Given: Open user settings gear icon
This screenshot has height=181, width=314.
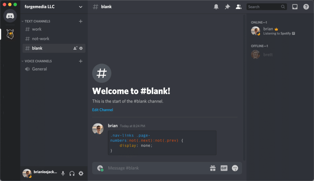Looking at the screenshot, I should (81, 173).
